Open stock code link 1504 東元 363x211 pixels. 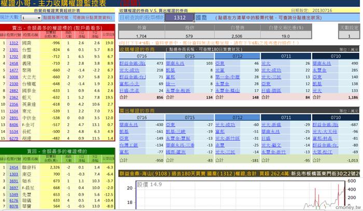(13, 111)
